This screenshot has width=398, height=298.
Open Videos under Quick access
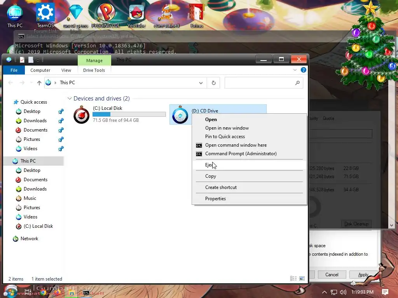pyautogui.click(x=30, y=149)
